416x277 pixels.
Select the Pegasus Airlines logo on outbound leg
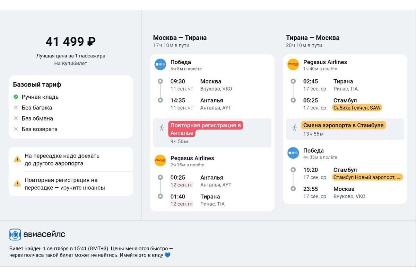(x=160, y=160)
